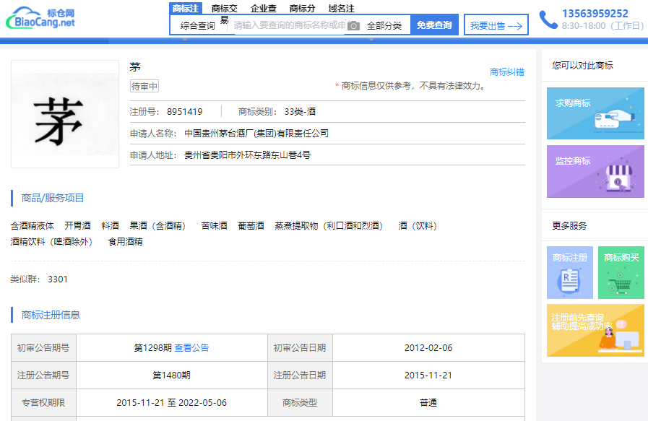
Task: Click the 待审中 status tag
Action: coord(144,86)
